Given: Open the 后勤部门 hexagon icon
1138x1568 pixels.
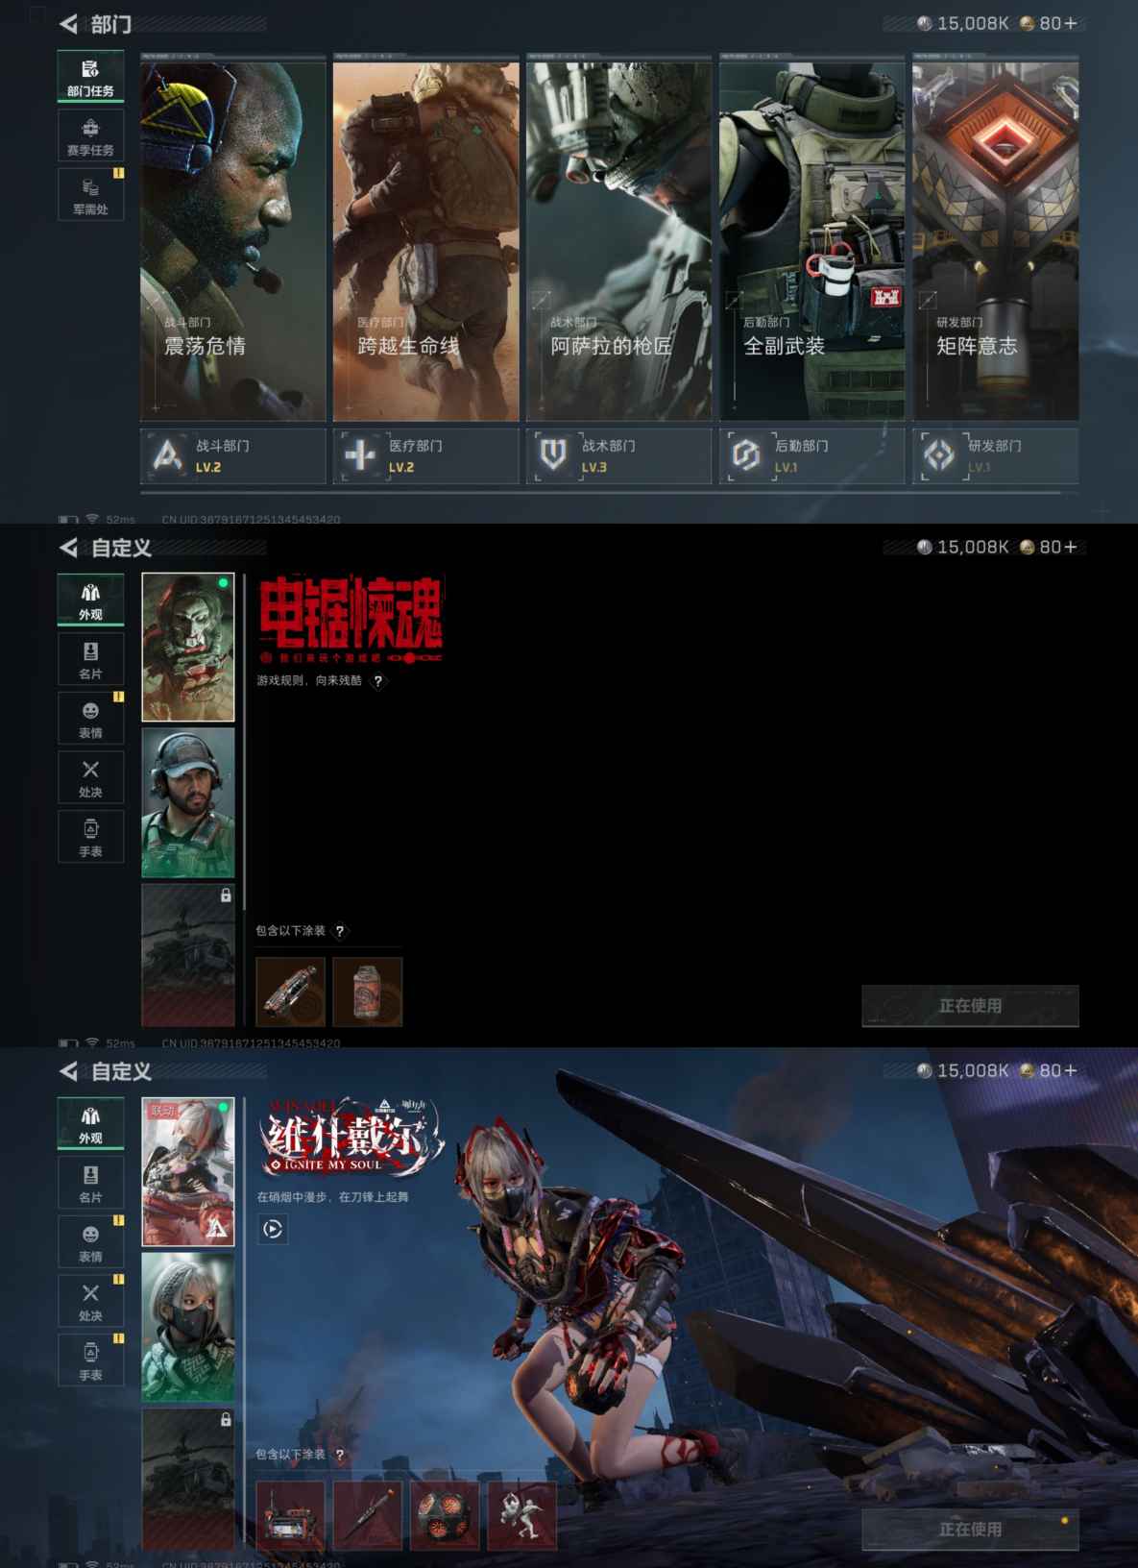Looking at the screenshot, I should coord(746,455).
